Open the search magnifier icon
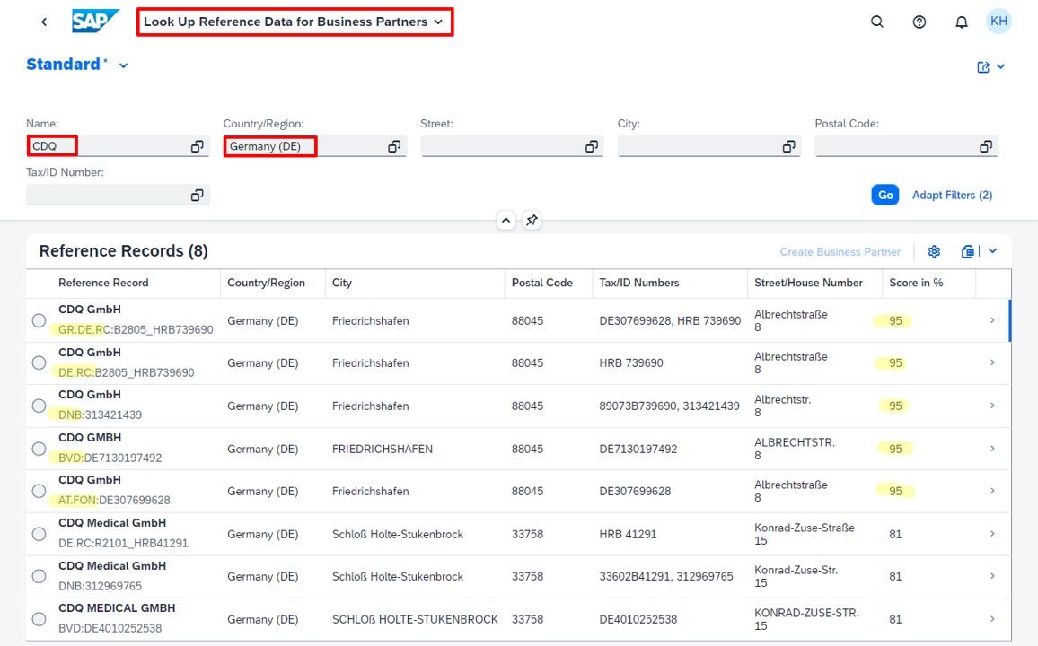 pos(877,22)
